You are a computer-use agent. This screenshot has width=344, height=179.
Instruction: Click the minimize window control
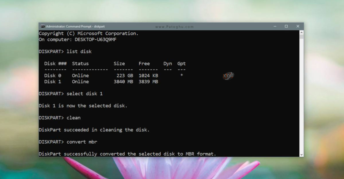[x=275, y=26]
